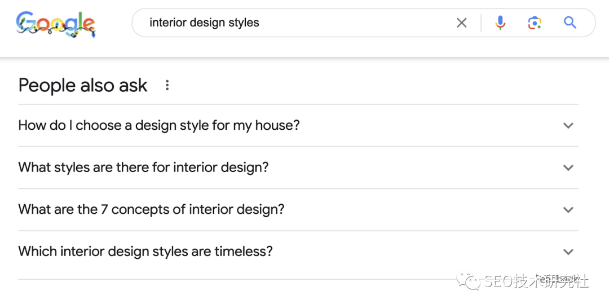This screenshot has height=308, width=609.
Task: Open the Google holiday doodle logo
Action: pyautogui.click(x=56, y=24)
